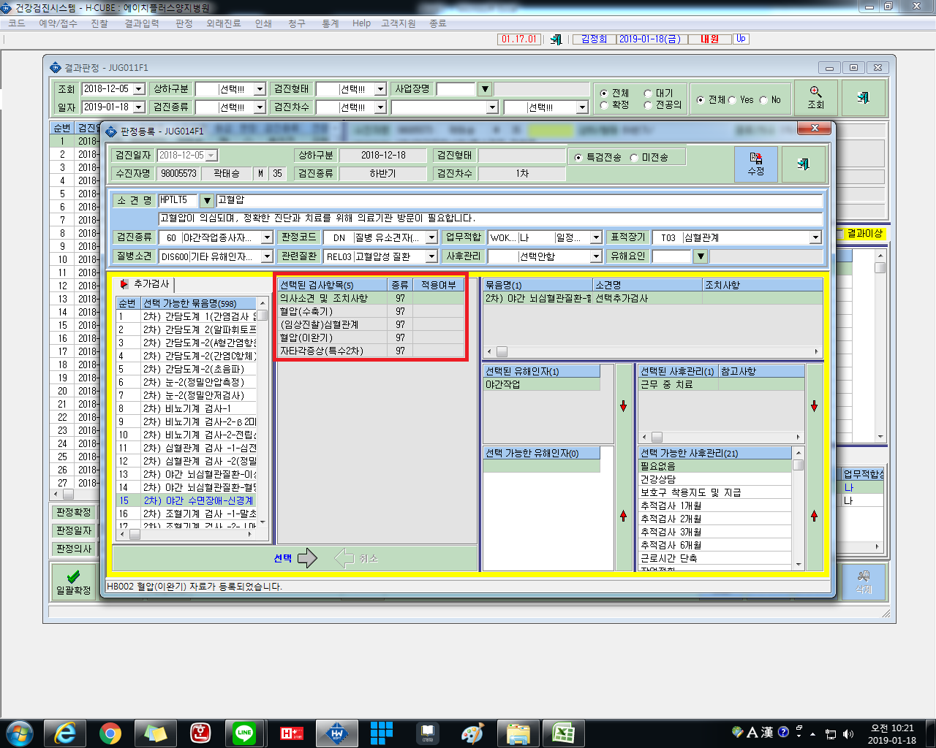
Task: Click the 선택 right arrow icon
Action: tap(307, 558)
